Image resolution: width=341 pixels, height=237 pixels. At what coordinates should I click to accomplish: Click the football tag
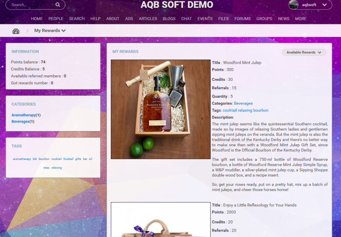coord(68,159)
